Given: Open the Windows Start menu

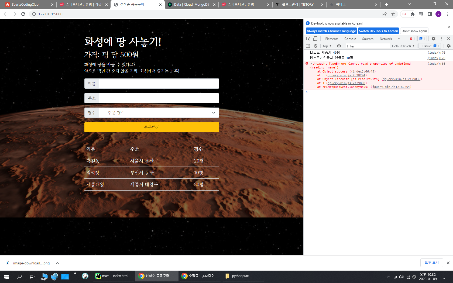Looking at the screenshot, I should pyautogui.click(x=6, y=277).
